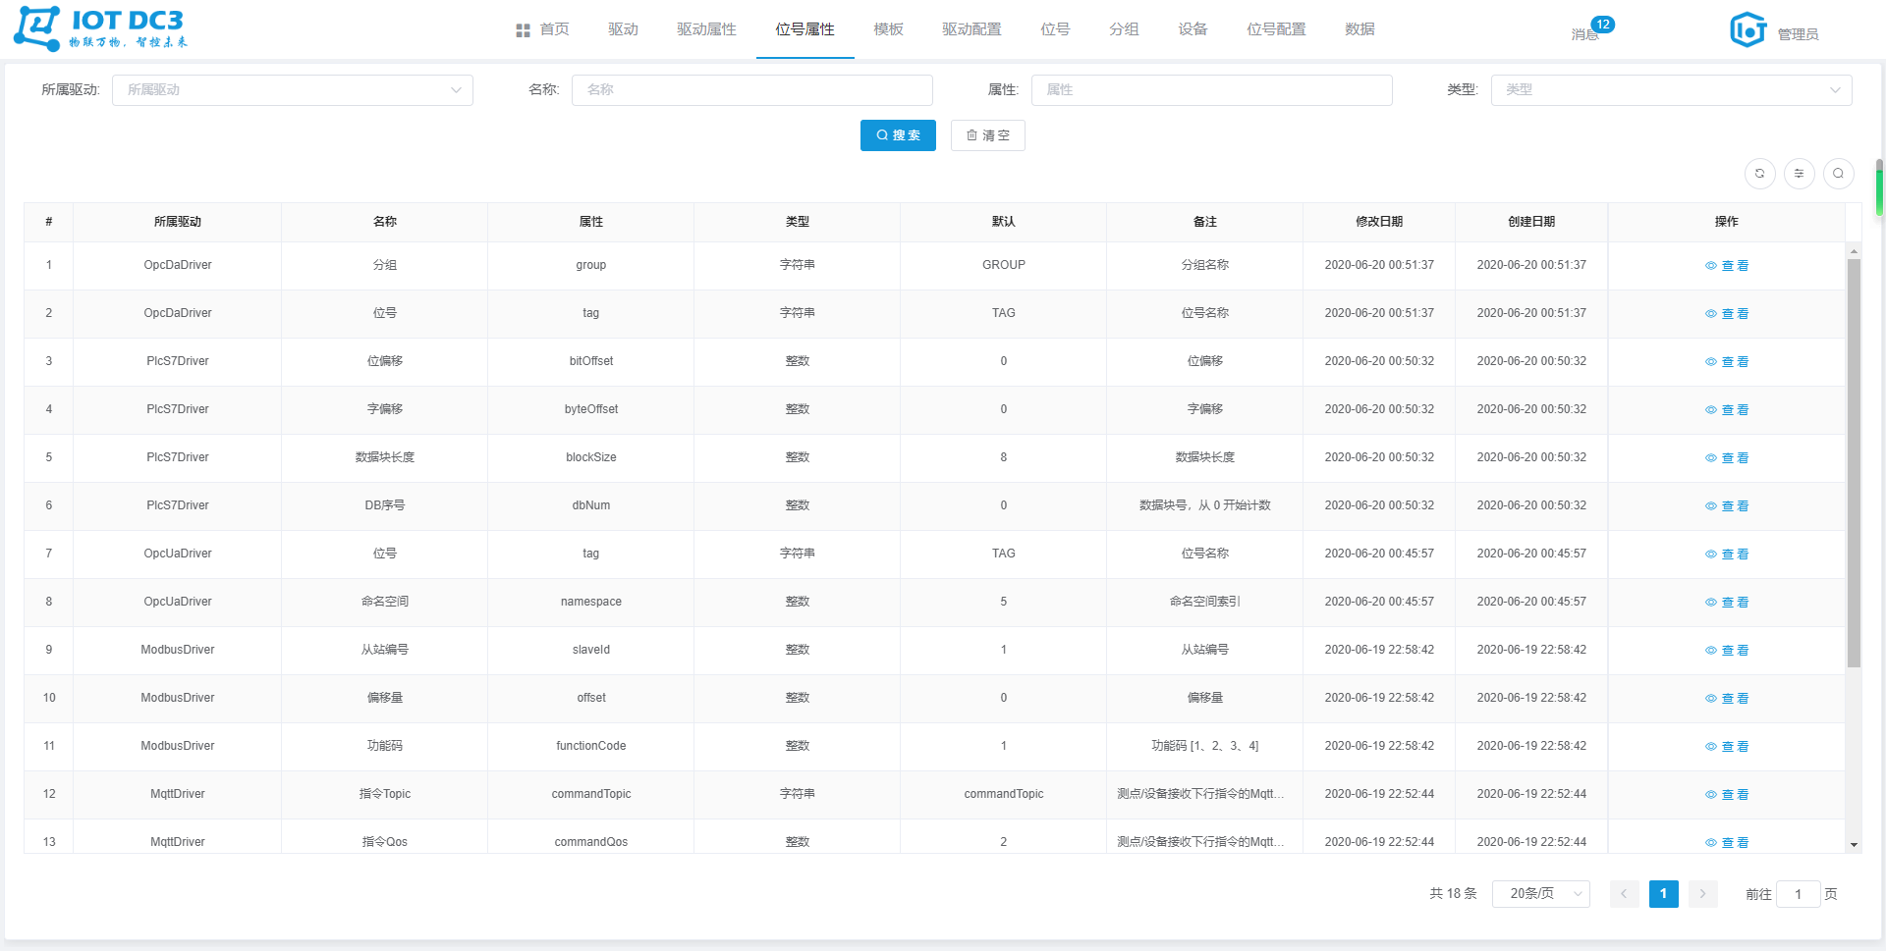Click the GROUP default value cell
The height and width of the screenshot is (951, 1886).
(x=1003, y=265)
